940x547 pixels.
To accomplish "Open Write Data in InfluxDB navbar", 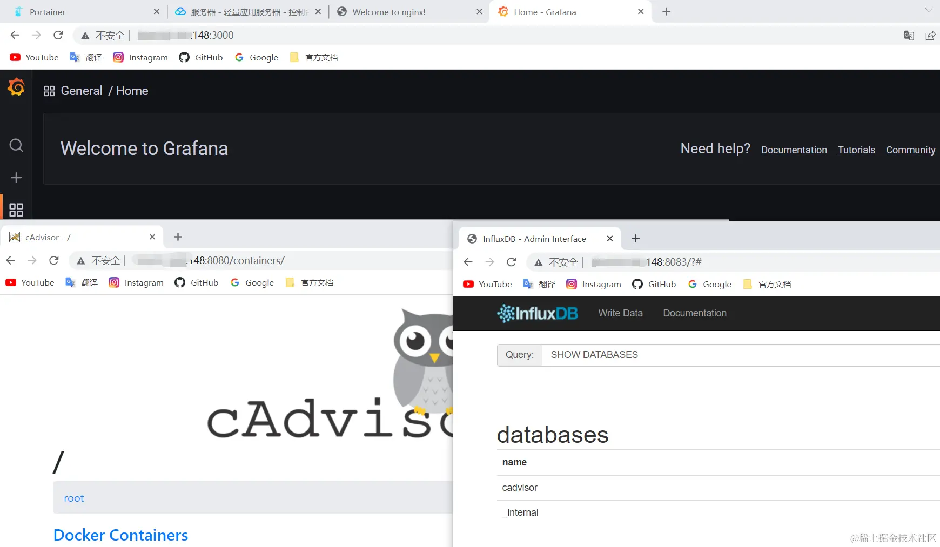I will point(620,313).
